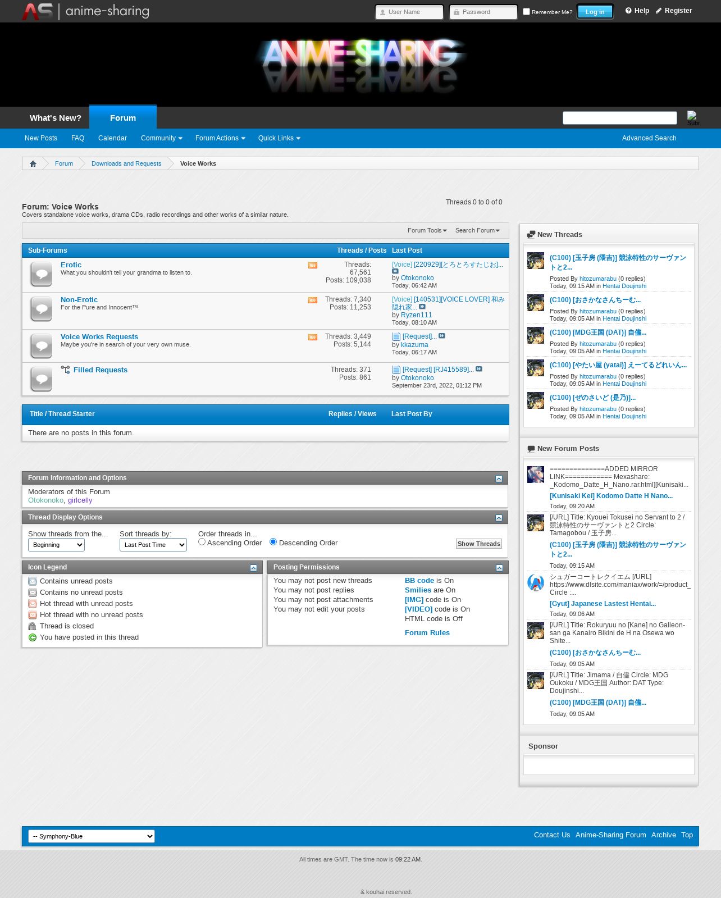Open Show threads from Beginning dropdown
Viewport: 721px width, 898px height.
click(x=56, y=545)
